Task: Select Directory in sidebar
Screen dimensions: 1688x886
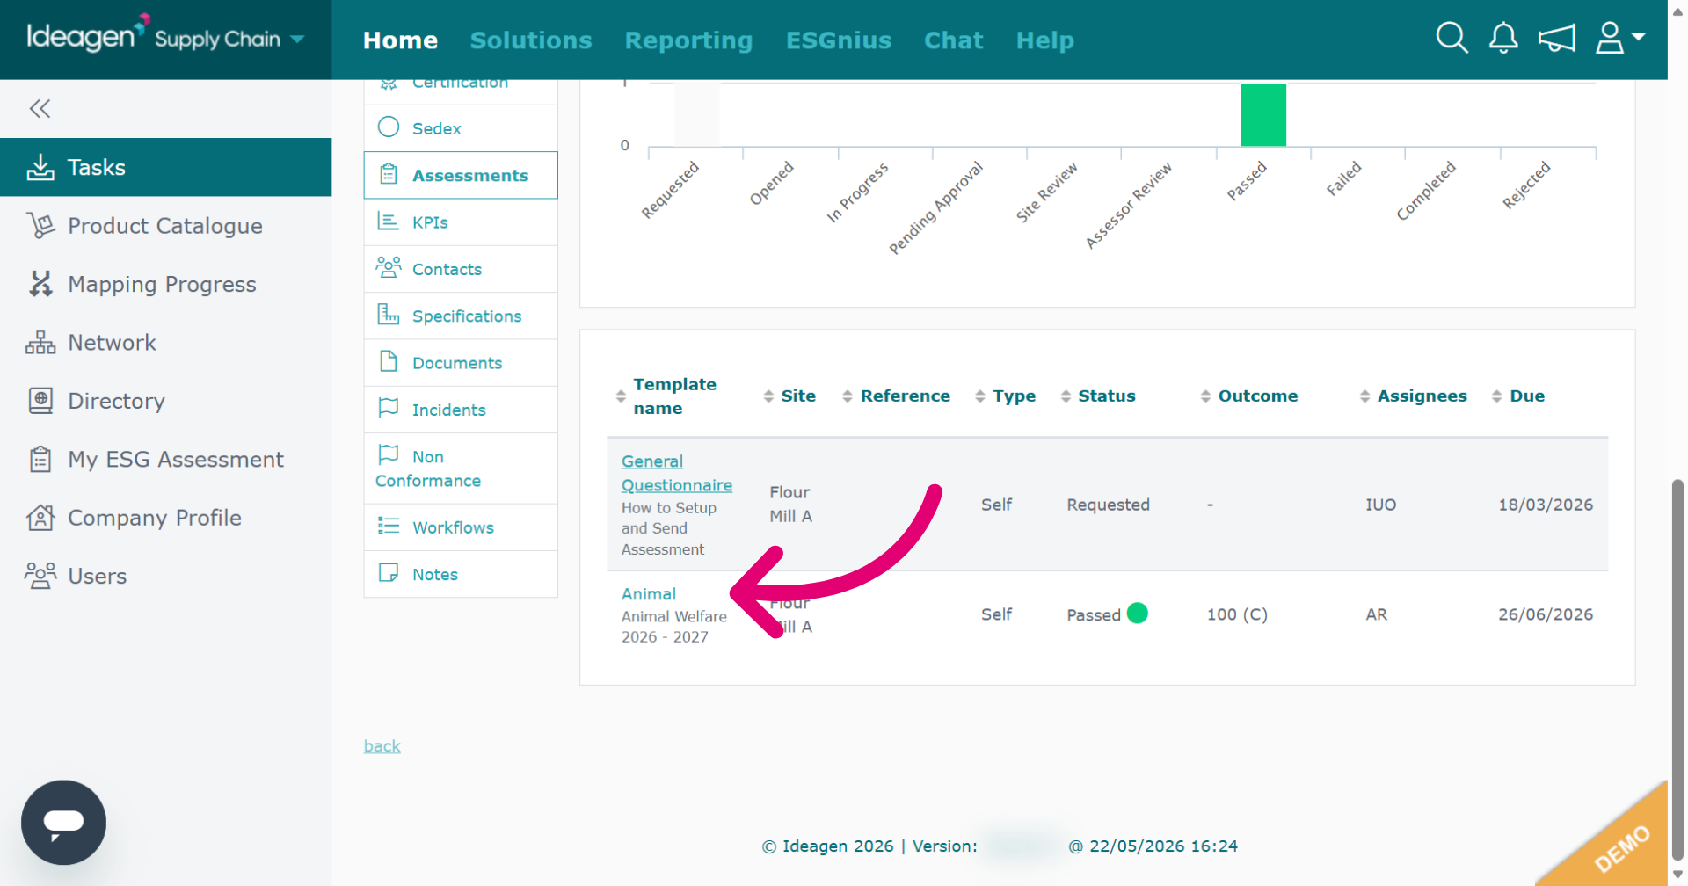Action: pyautogui.click(x=116, y=401)
